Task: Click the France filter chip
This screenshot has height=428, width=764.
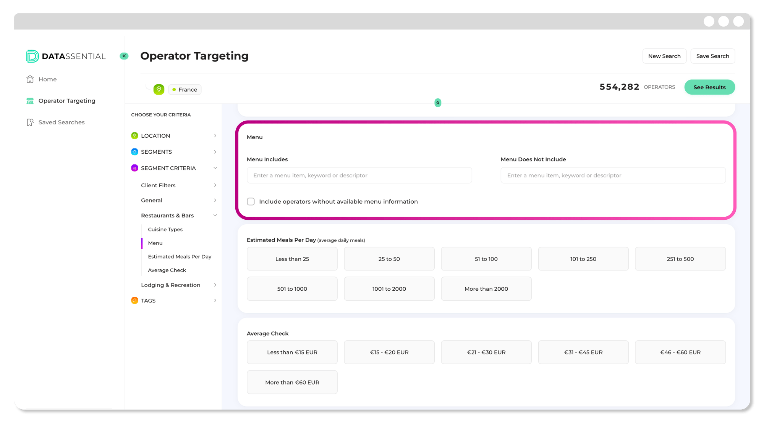Action: [185, 90]
